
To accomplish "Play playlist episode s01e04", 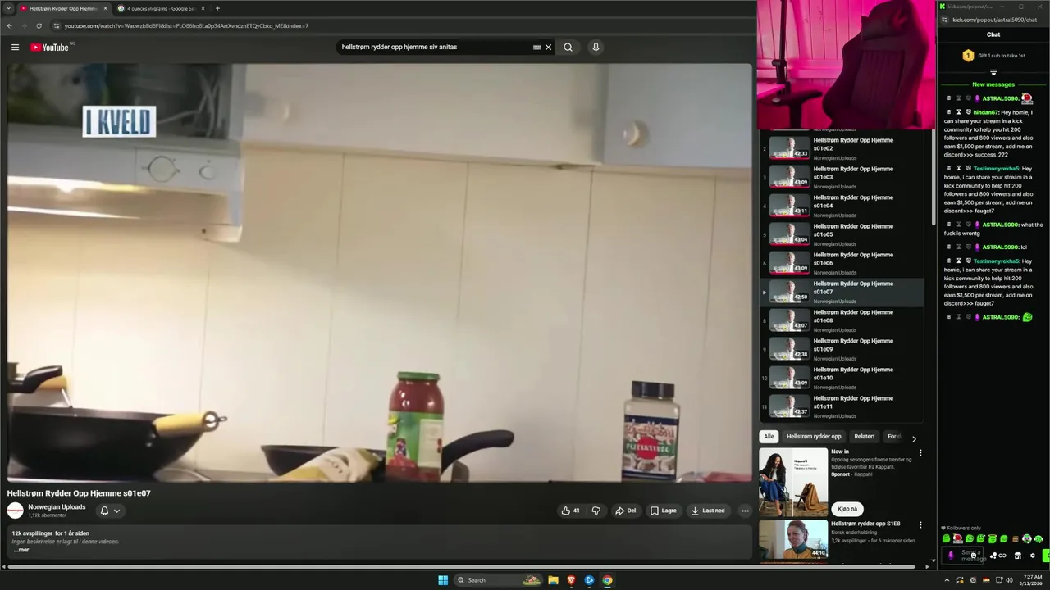I will tap(842, 206).
